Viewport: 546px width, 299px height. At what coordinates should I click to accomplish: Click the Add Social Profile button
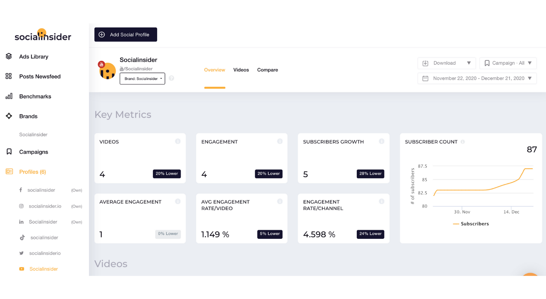[126, 34]
